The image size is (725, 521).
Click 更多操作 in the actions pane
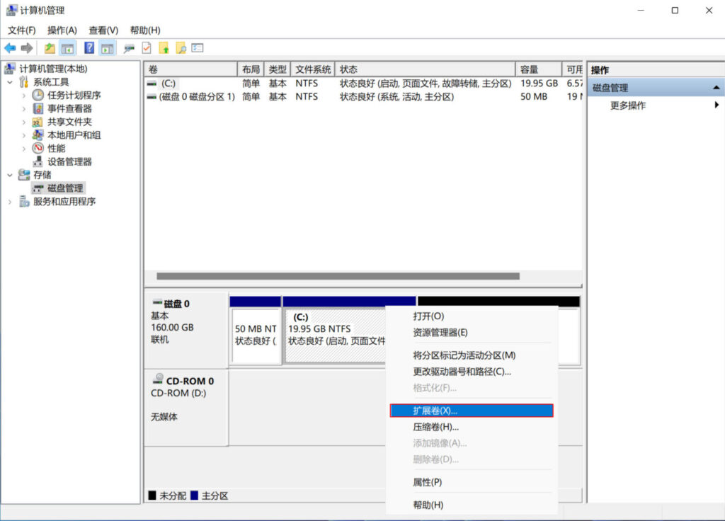tap(628, 105)
